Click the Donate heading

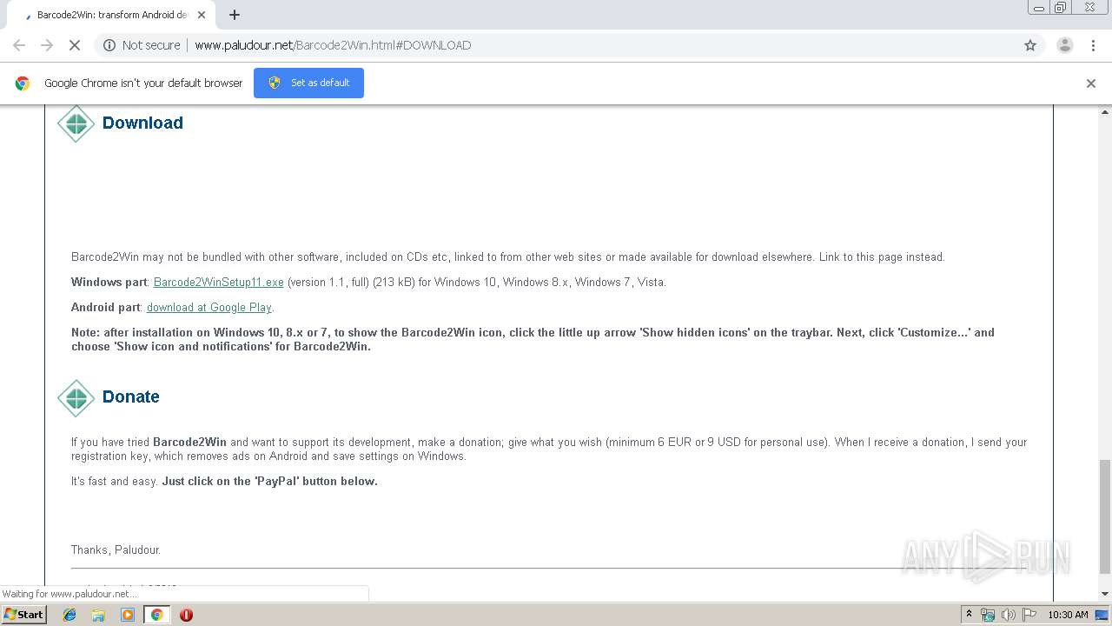point(131,396)
